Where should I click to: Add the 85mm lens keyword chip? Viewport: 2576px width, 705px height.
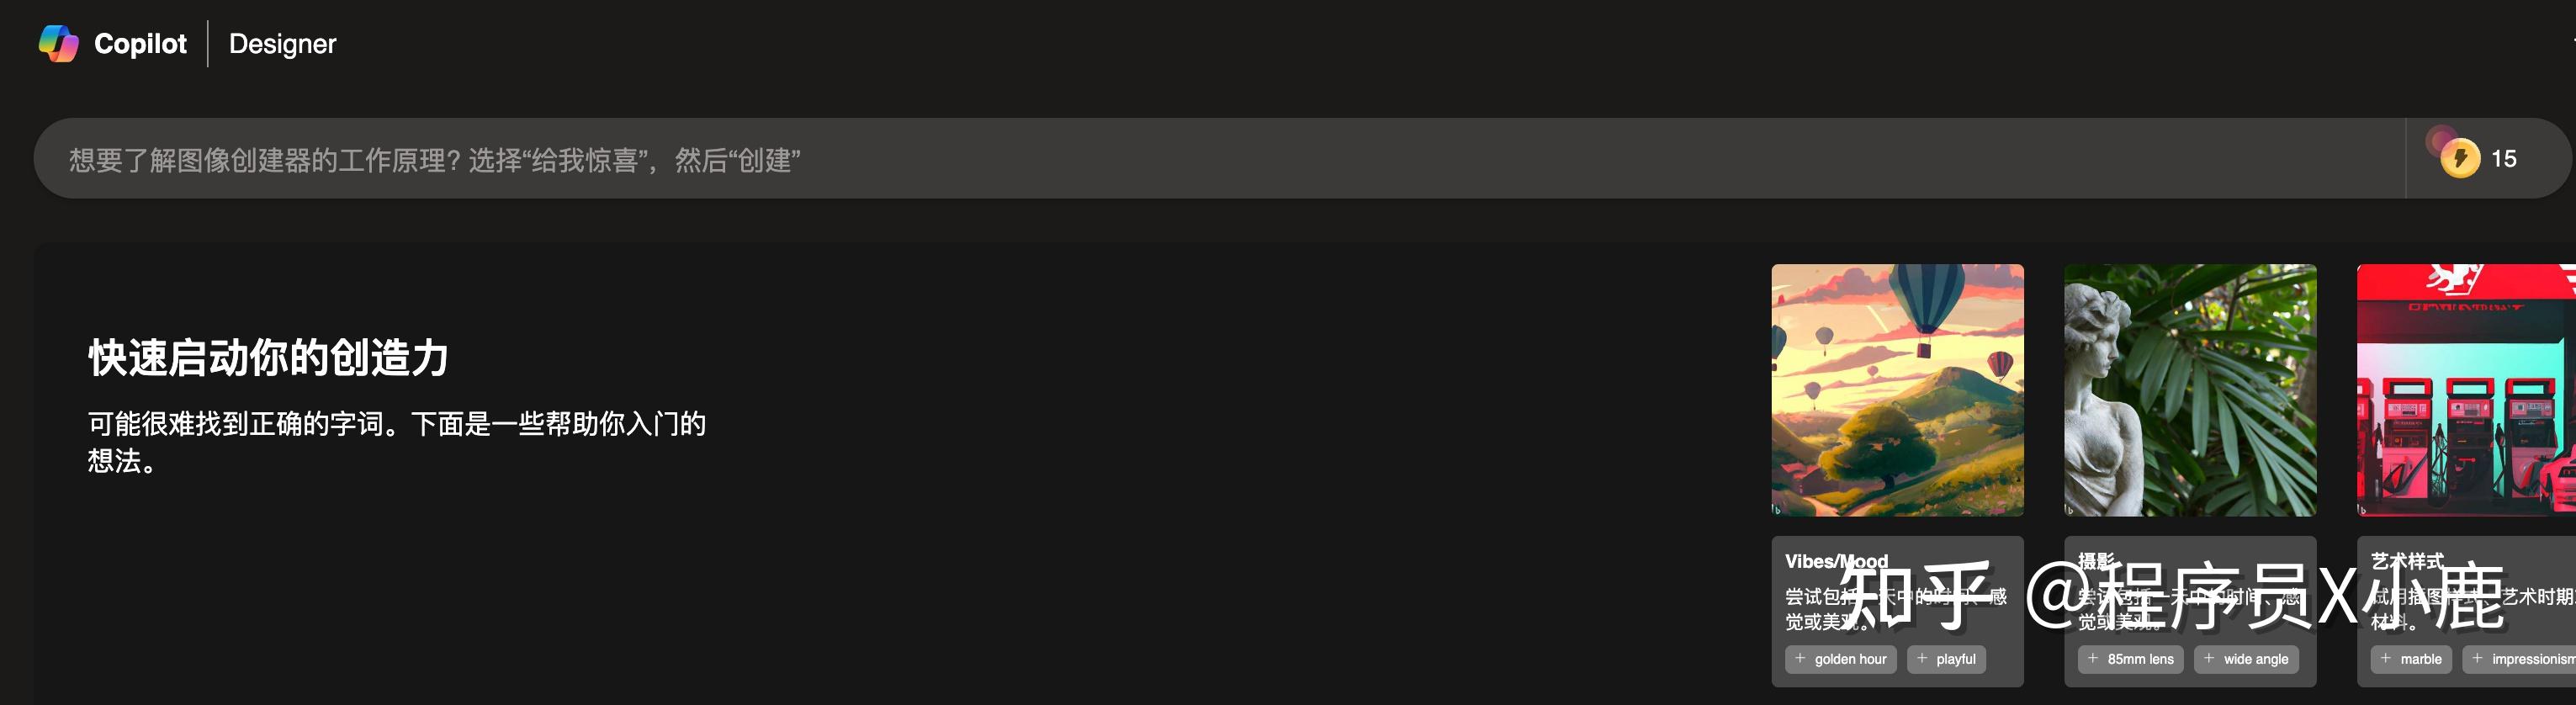click(2131, 659)
